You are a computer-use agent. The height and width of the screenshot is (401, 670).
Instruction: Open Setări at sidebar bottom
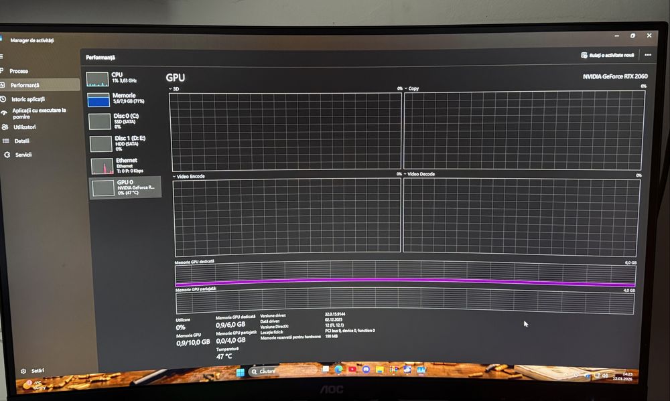tap(32, 371)
